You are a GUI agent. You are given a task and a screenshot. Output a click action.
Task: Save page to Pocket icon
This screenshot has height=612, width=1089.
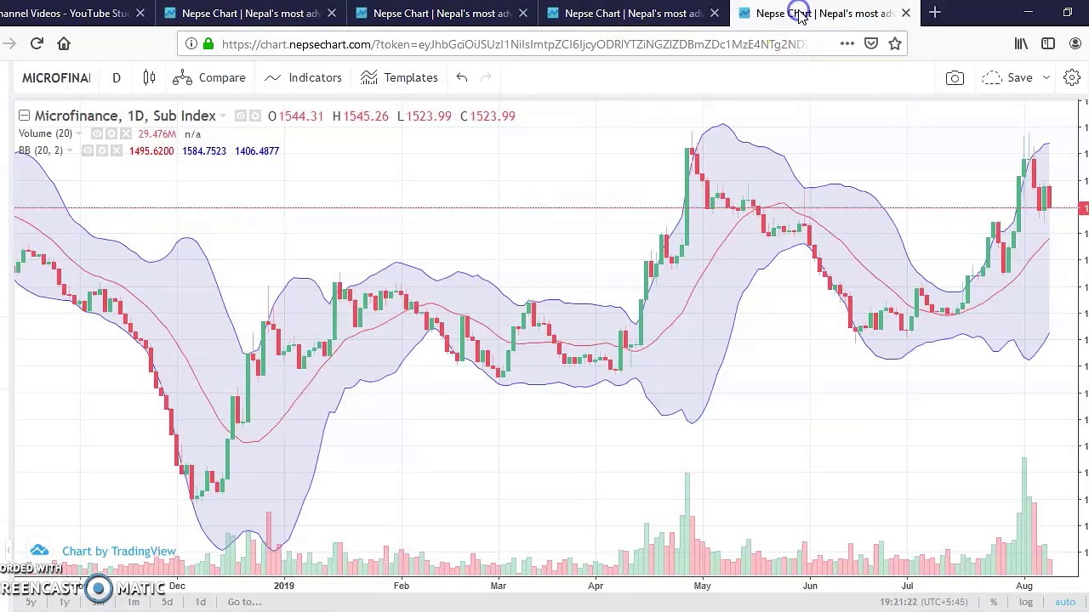870,43
